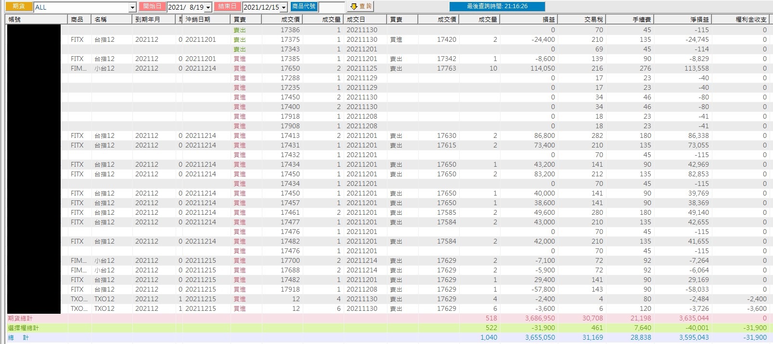Click the orange 期貨 label button
This screenshot has height=344, width=773.
click(x=19, y=6)
